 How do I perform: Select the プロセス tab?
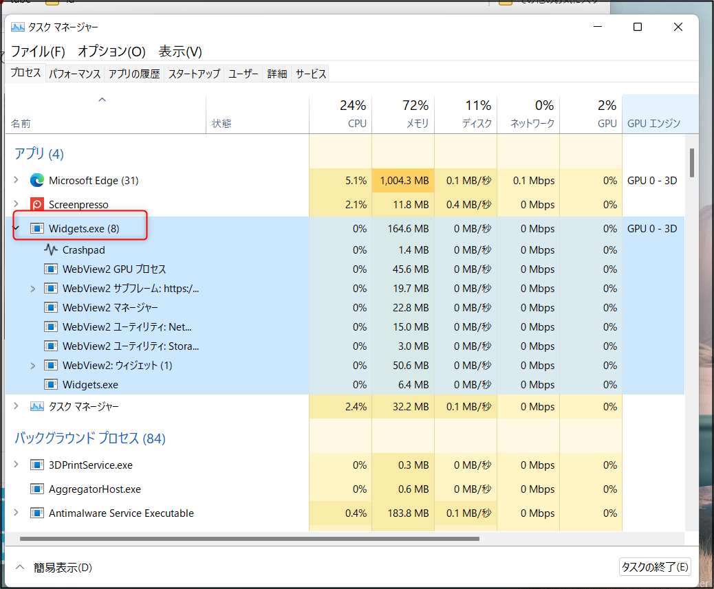pos(25,73)
